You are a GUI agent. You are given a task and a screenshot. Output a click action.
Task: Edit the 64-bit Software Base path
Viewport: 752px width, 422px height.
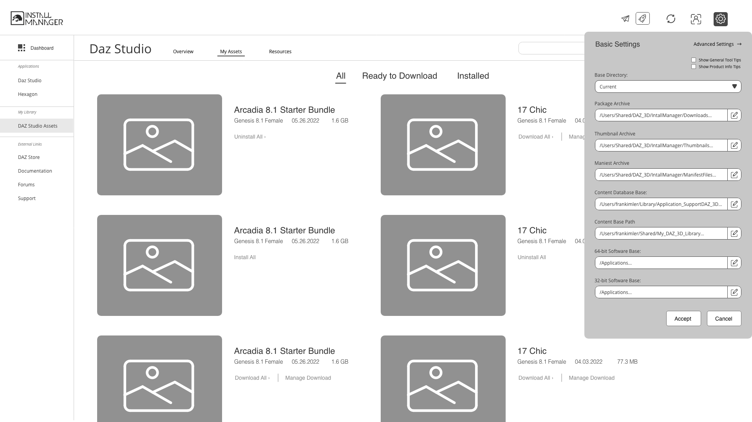point(734,263)
